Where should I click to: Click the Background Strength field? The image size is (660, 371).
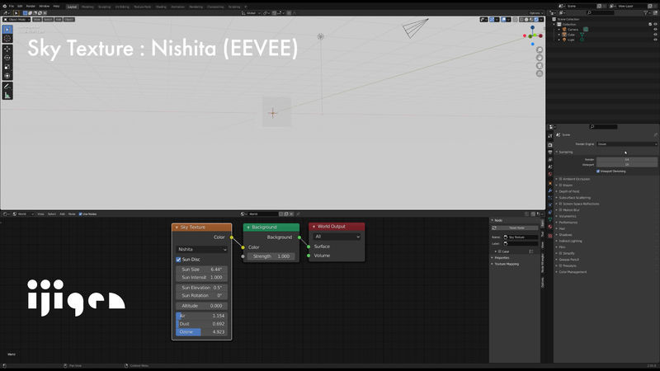coord(271,256)
